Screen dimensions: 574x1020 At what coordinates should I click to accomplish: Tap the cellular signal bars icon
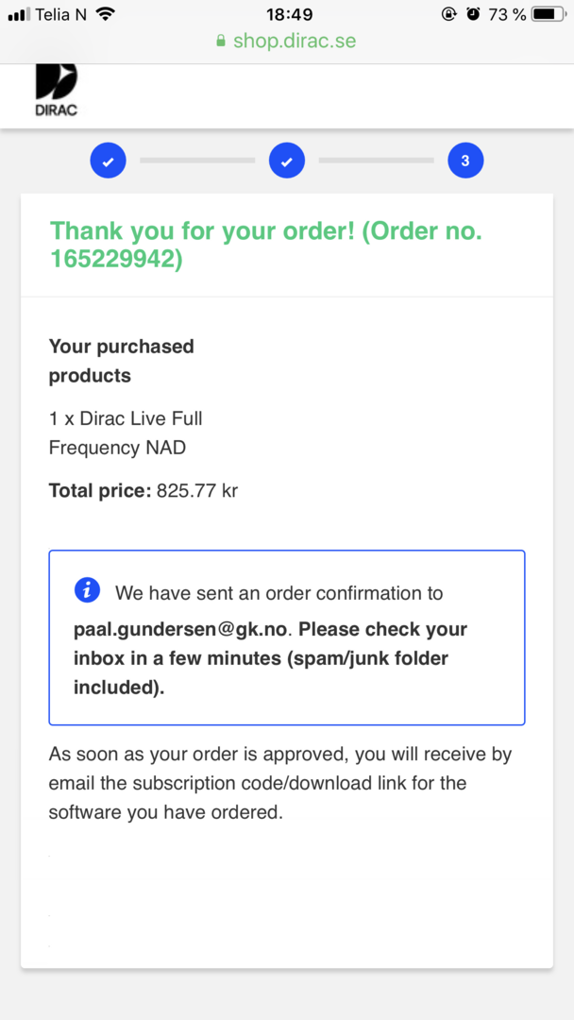click(x=19, y=14)
